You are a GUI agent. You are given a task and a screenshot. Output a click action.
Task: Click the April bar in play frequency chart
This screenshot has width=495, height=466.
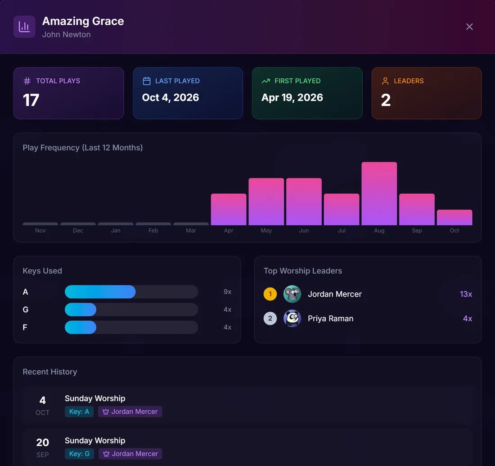[x=229, y=209]
